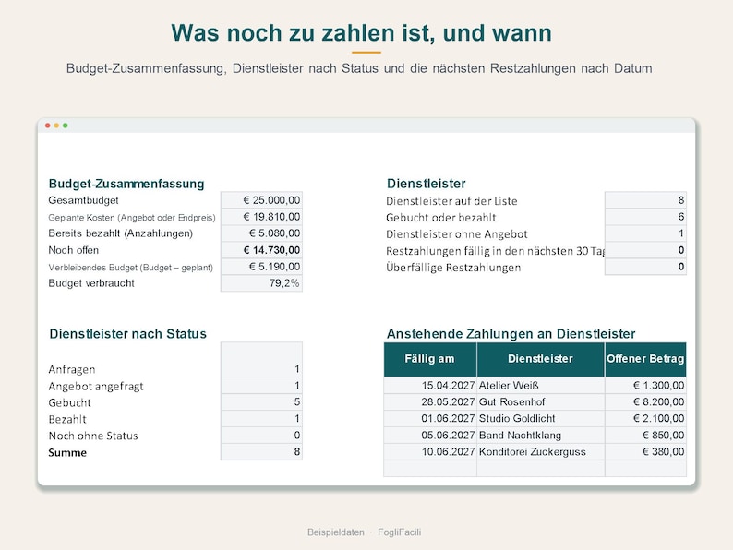This screenshot has height=550, width=733.
Task: Select the Studio Goldlicht cell
Action: coord(540,419)
